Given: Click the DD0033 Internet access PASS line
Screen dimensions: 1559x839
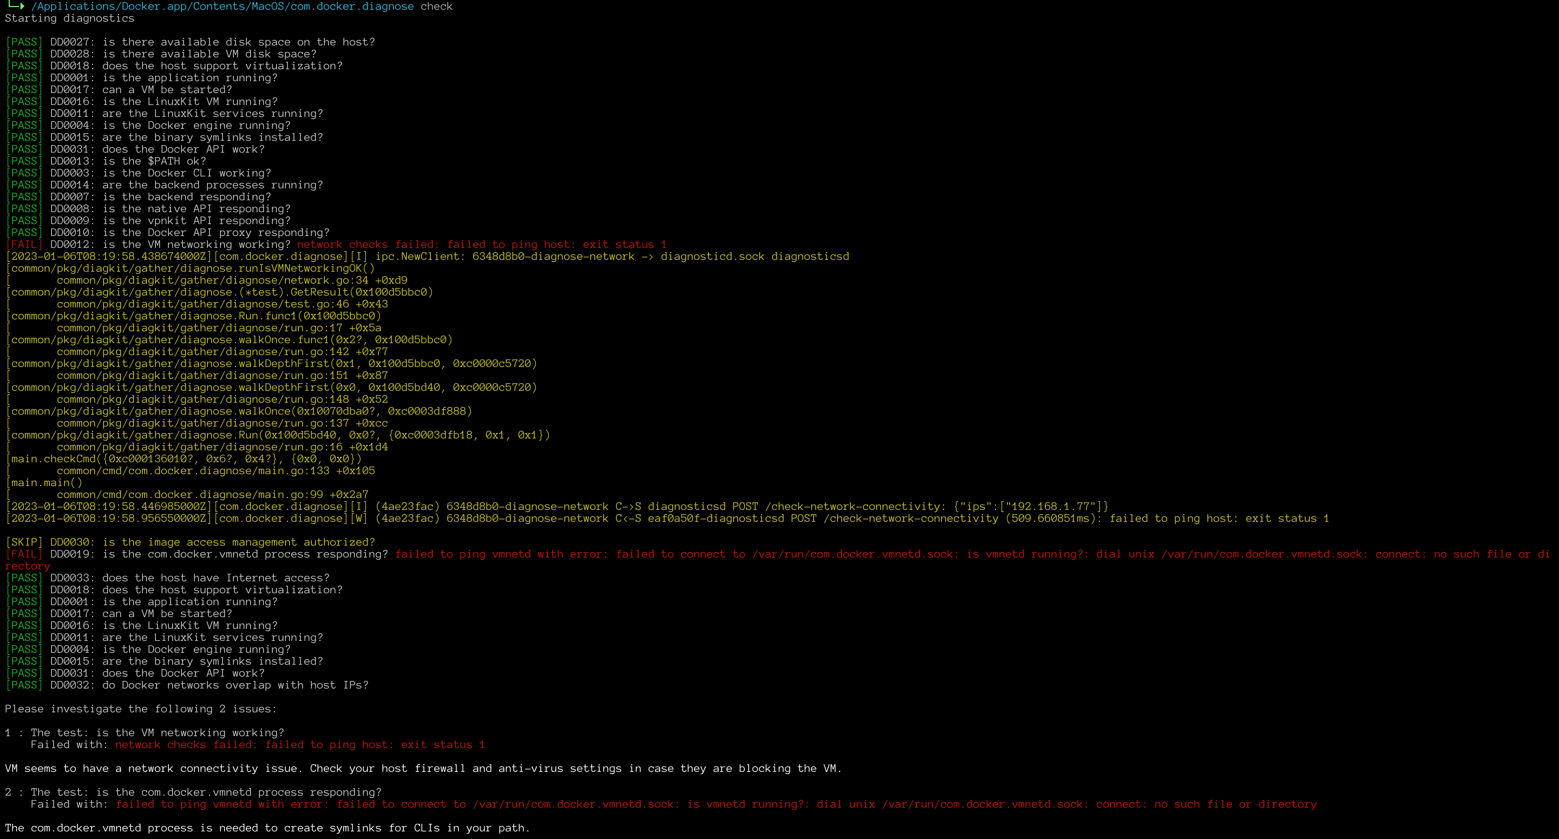Looking at the screenshot, I should click(166, 578).
